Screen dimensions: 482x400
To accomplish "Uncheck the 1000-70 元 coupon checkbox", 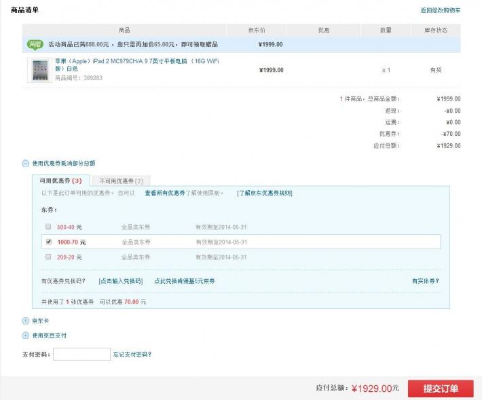I will tap(48, 242).
